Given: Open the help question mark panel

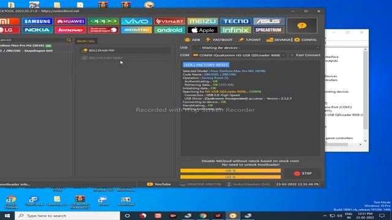Looking at the screenshot, I should point(302,26).
